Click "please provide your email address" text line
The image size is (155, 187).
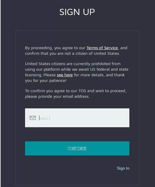tap(57, 96)
